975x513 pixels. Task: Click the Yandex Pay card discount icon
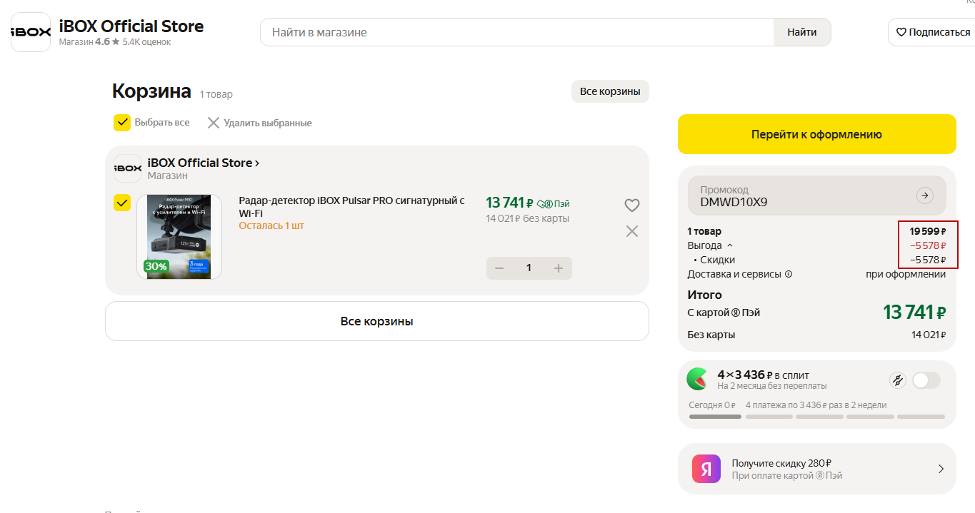[706, 469]
